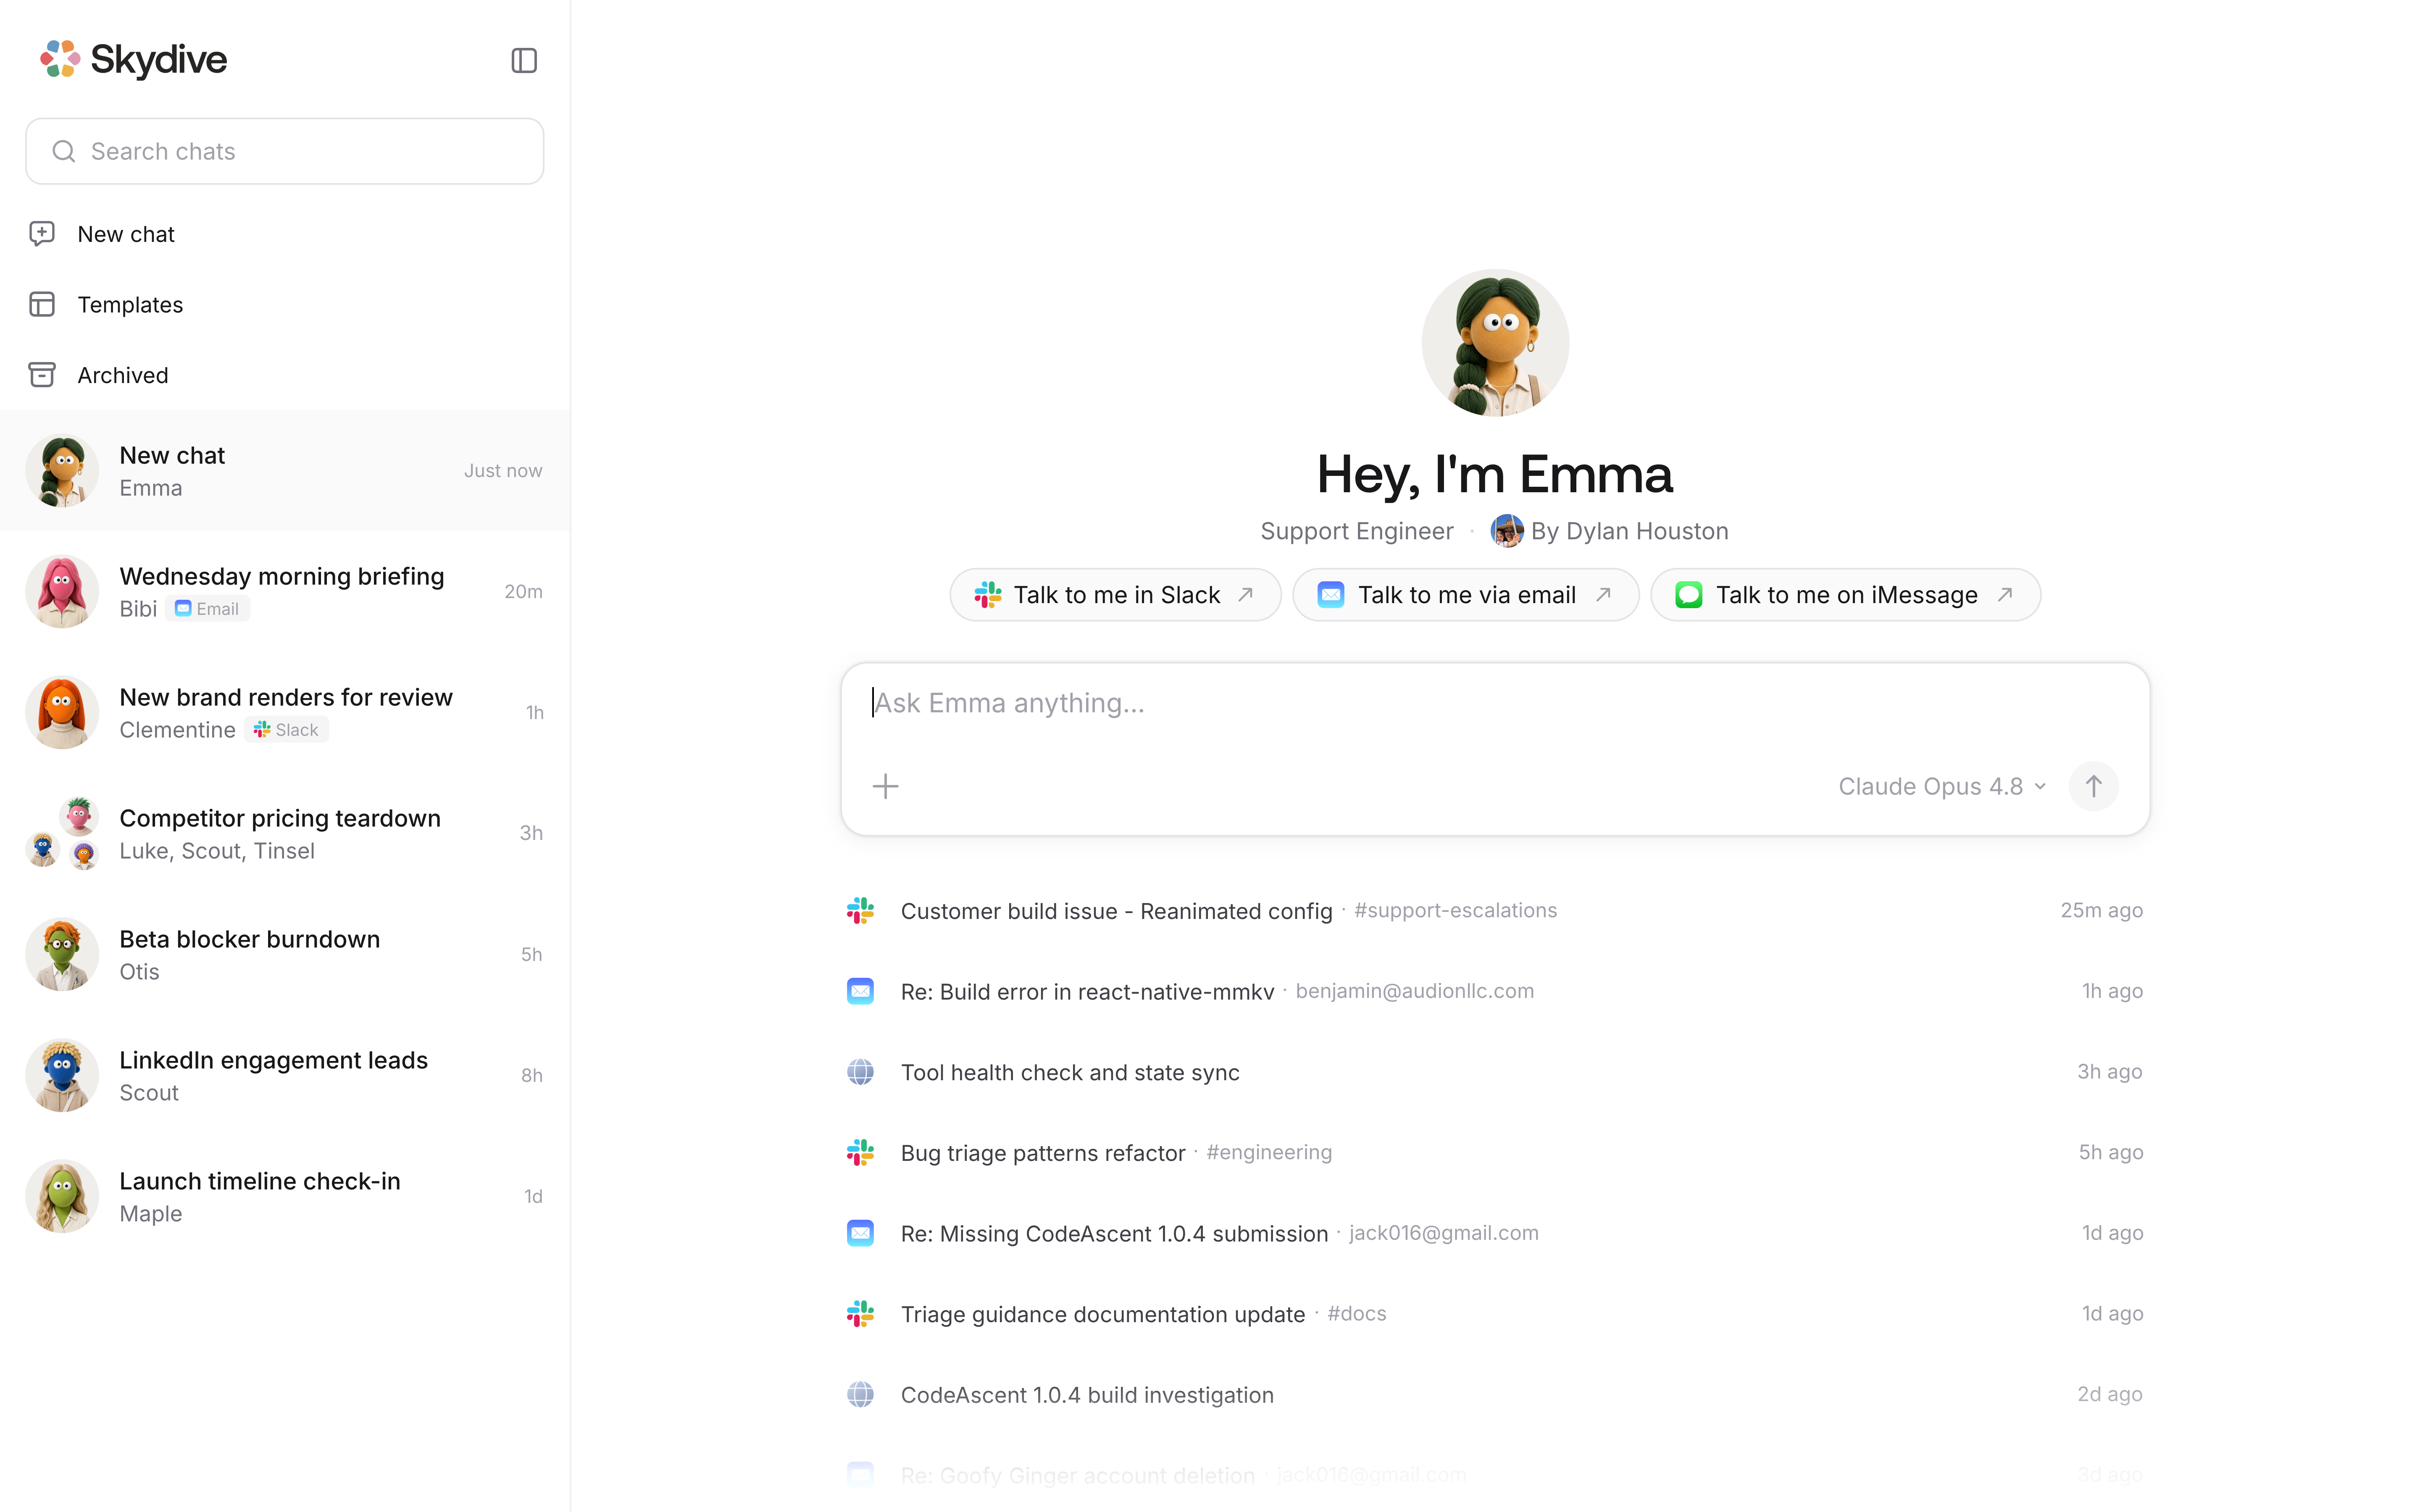Image resolution: width=2420 pixels, height=1512 pixels.
Task: Click the Archived box icon
Action: [x=42, y=375]
